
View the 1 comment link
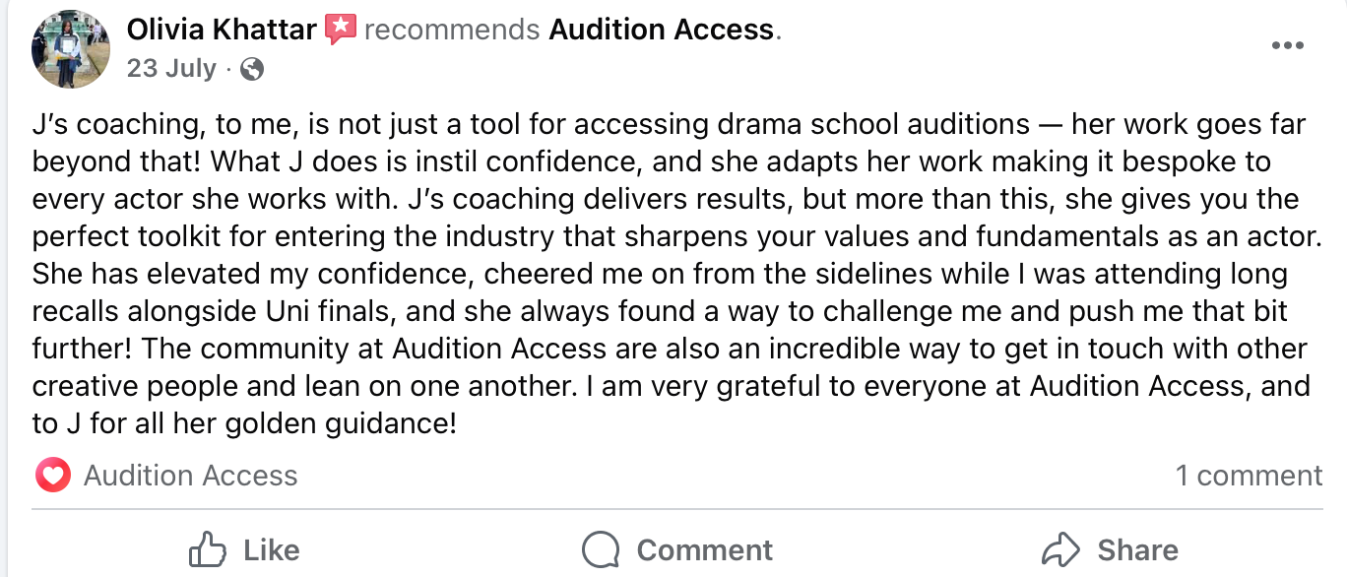click(x=1249, y=477)
